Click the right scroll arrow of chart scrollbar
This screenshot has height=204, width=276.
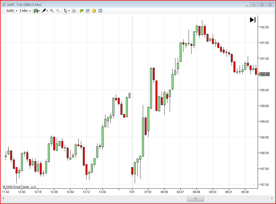pyautogui.click(x=272, y=198)
